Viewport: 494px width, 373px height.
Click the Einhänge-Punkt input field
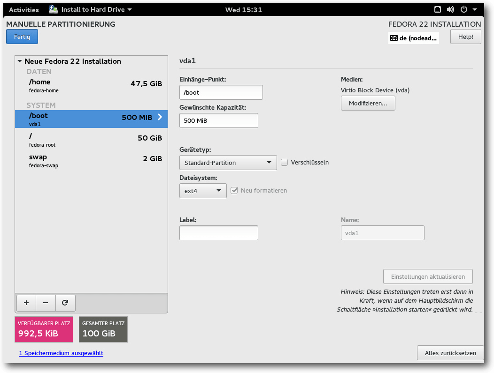tap(221, 92)
